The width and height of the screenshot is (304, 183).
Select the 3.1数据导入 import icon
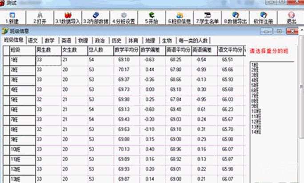click(x=67, y=17)
